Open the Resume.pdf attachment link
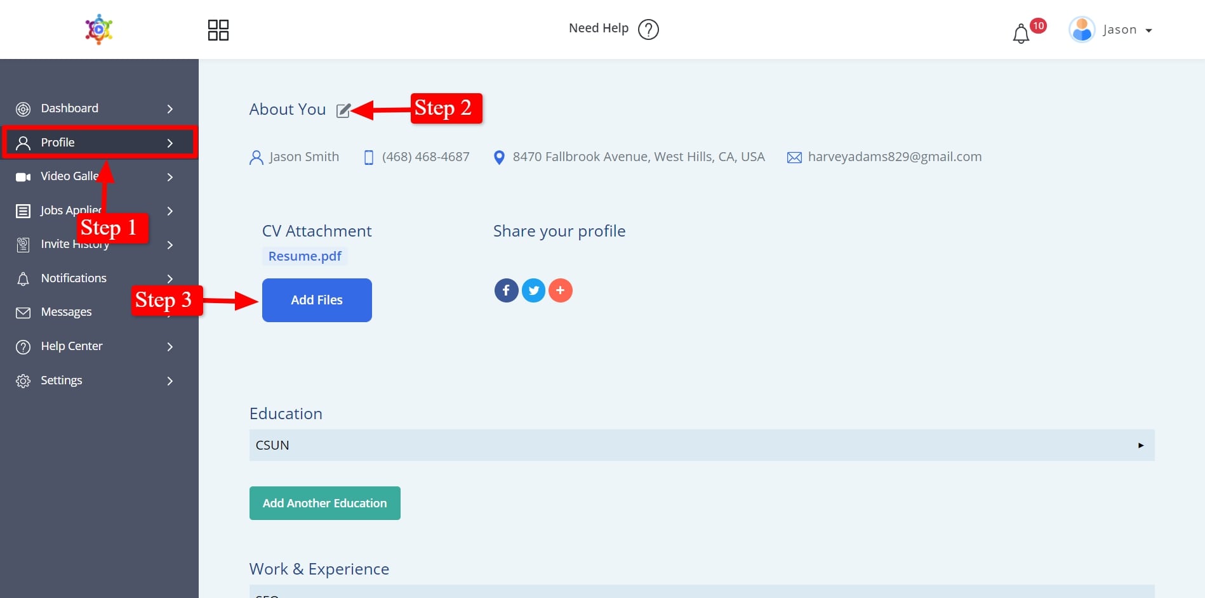Viewport: 1205px width, 598px height. tap(305, 256)
